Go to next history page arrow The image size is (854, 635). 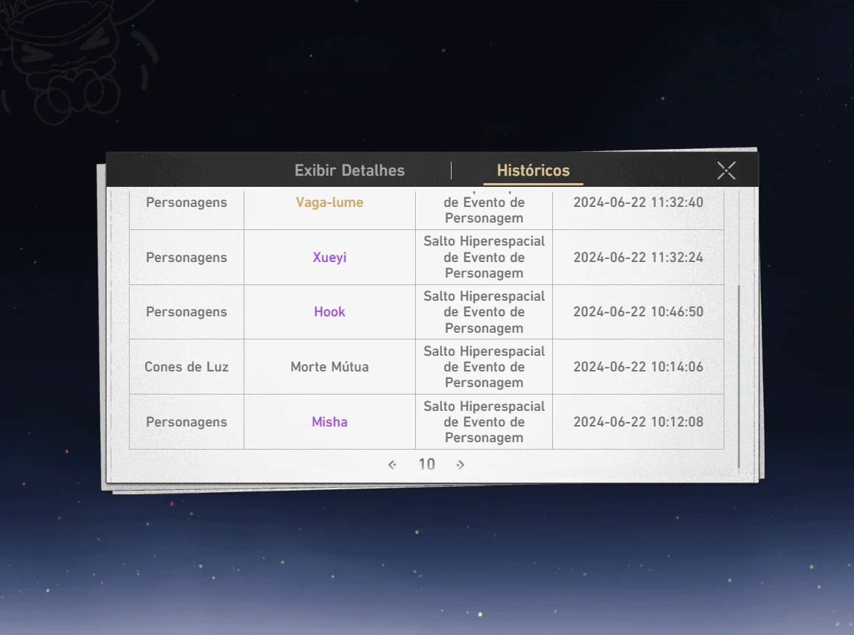tap(461, 464)
